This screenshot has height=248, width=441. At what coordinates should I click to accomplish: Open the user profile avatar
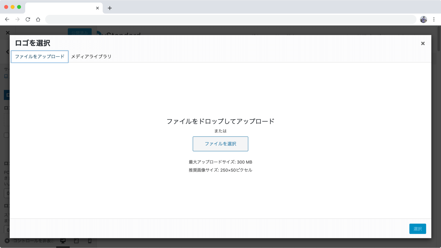[423, 19]
